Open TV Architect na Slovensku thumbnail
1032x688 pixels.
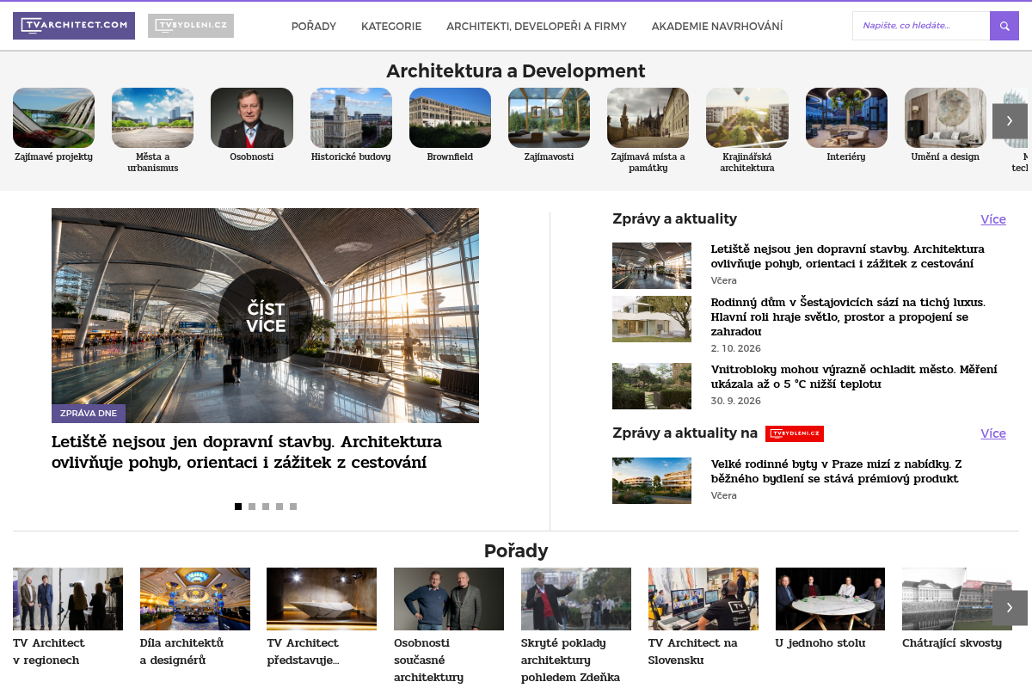[703, 599]
